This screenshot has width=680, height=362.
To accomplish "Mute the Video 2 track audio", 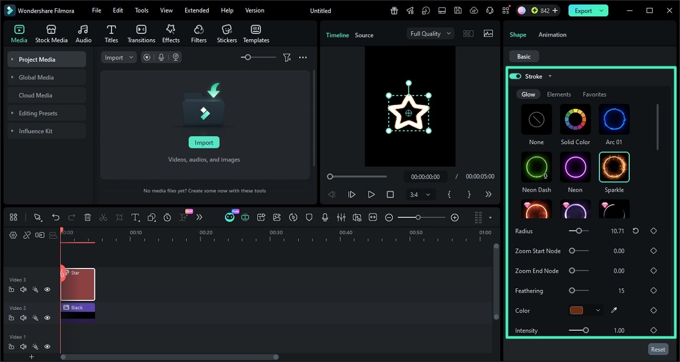I will tap(23, 318).
